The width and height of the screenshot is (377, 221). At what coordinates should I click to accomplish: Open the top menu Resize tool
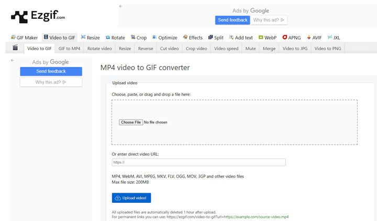(x=90, y=38)
